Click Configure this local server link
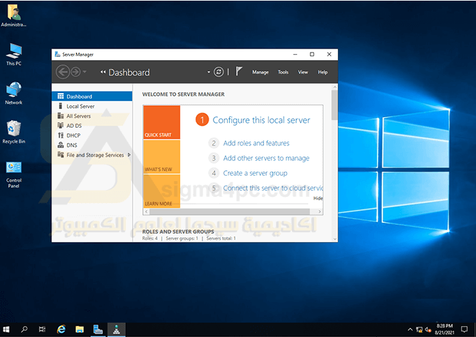Screen dimensions: 476x337 [261, 120]
